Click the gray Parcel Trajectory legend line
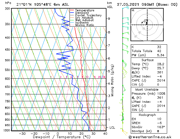Viewport: 180px width, 139px height. tap(72, 15)
